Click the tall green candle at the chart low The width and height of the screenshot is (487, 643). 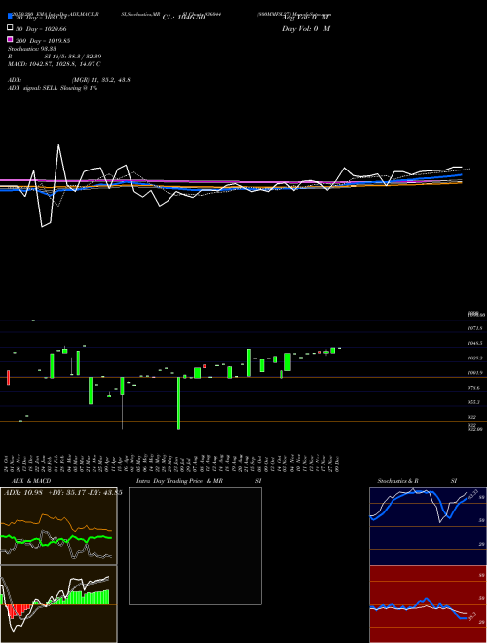(179, 403)
